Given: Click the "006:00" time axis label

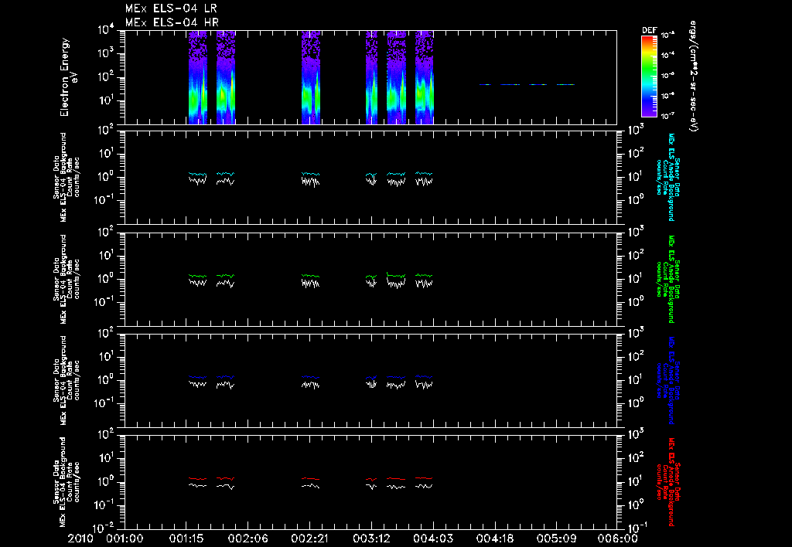Looking at the screenshot, I should point(618,539).
